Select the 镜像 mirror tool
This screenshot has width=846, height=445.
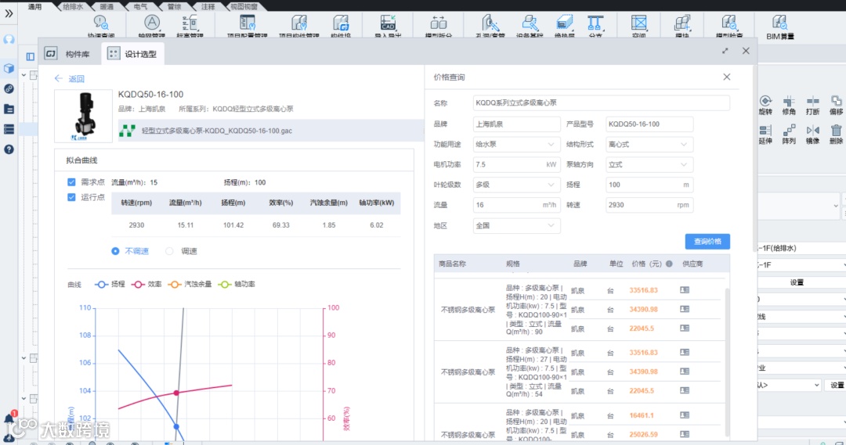[812, 135]
